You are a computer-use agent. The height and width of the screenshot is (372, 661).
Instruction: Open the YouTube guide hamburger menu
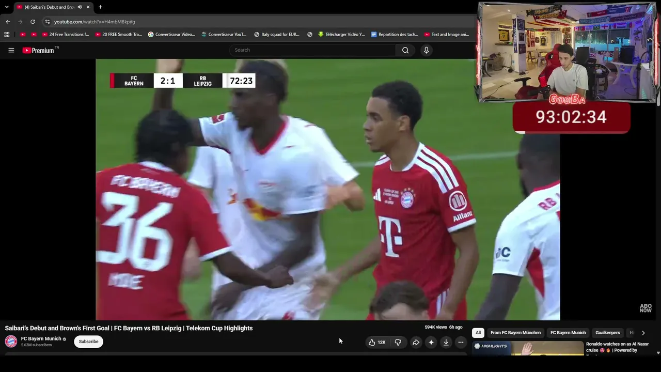(11, 50)
